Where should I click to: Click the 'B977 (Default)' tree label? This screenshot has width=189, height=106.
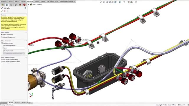(37, 4)
